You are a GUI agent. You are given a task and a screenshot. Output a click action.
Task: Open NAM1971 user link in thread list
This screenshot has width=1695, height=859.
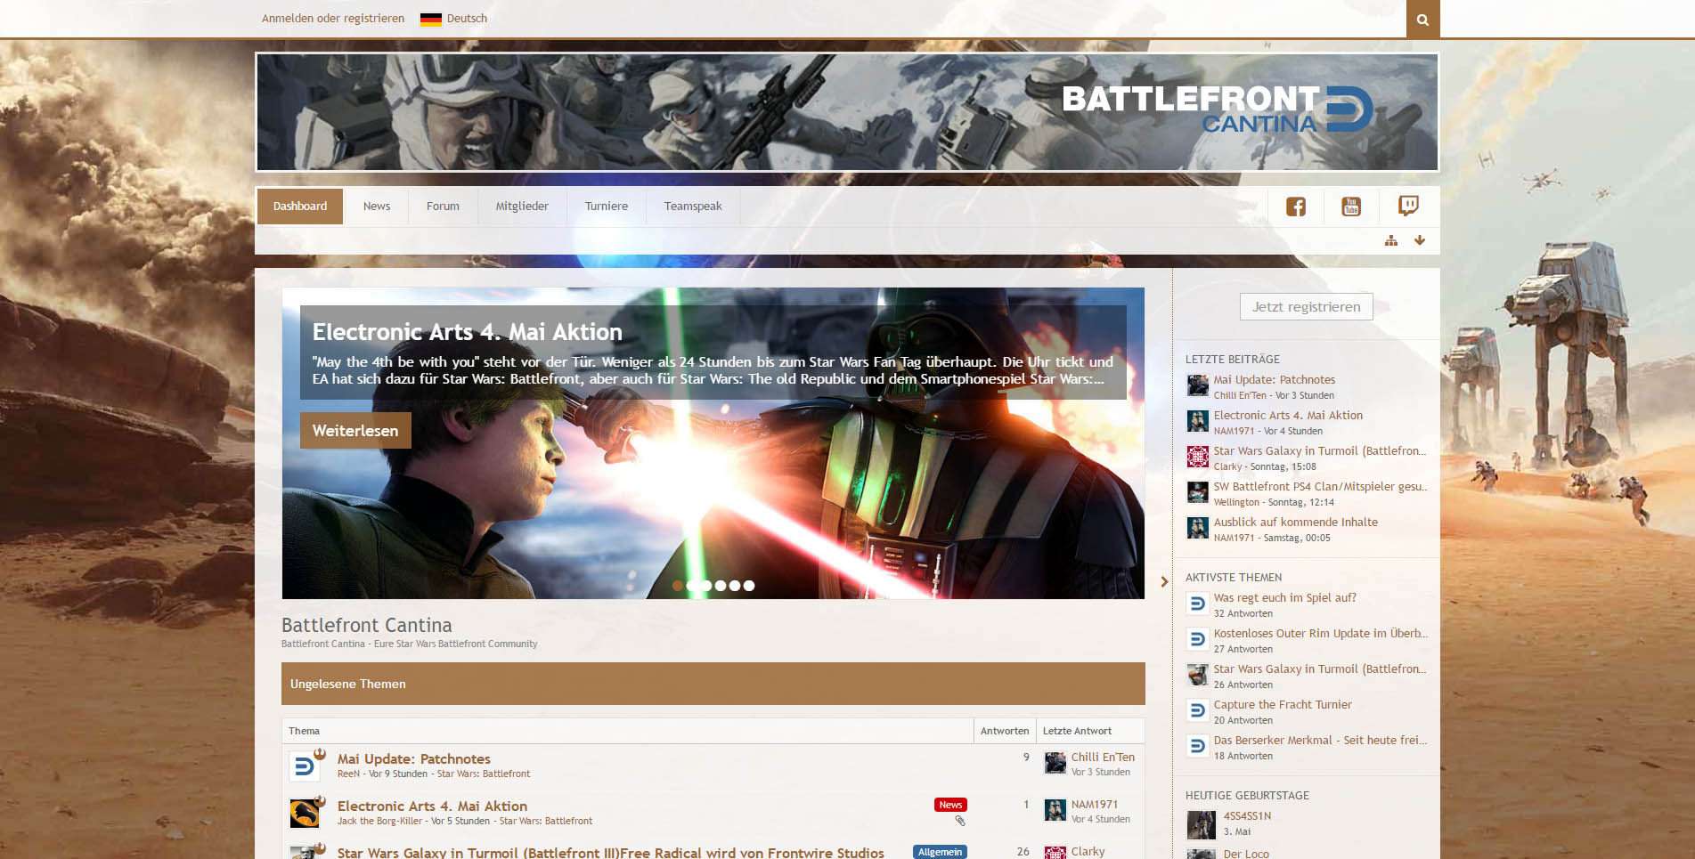pyautogui.click(x=1095, y=805)
